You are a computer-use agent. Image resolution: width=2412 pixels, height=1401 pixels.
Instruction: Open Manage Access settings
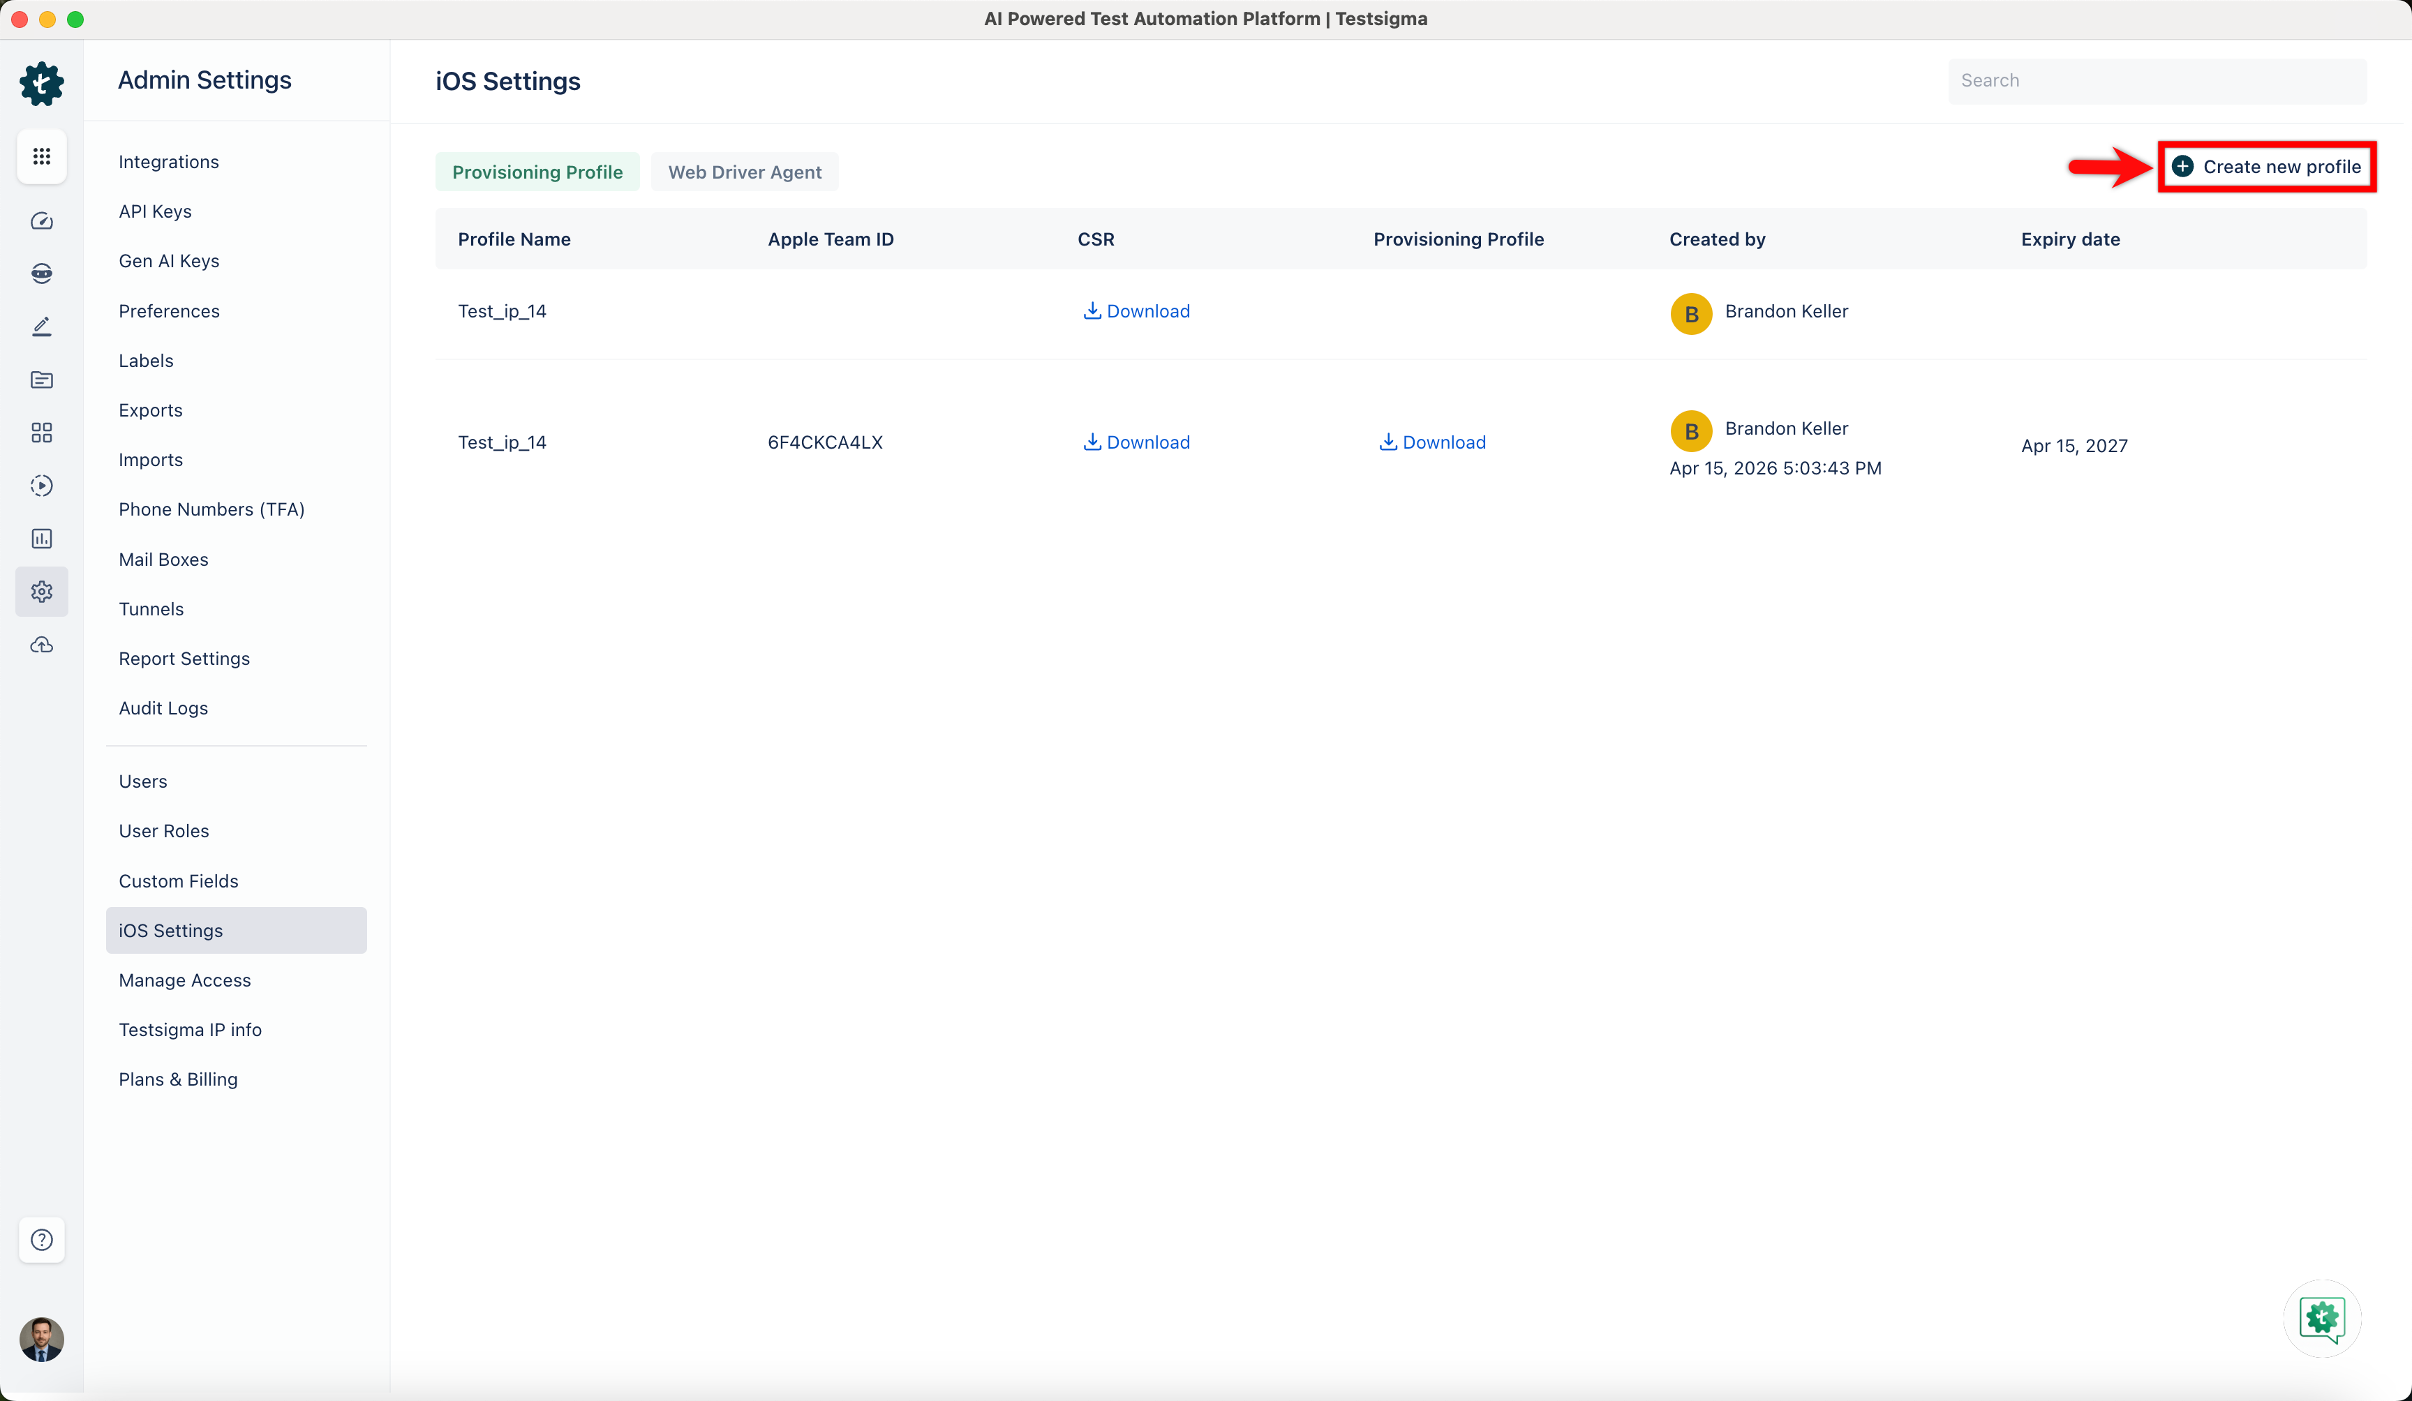click(185, 980)
